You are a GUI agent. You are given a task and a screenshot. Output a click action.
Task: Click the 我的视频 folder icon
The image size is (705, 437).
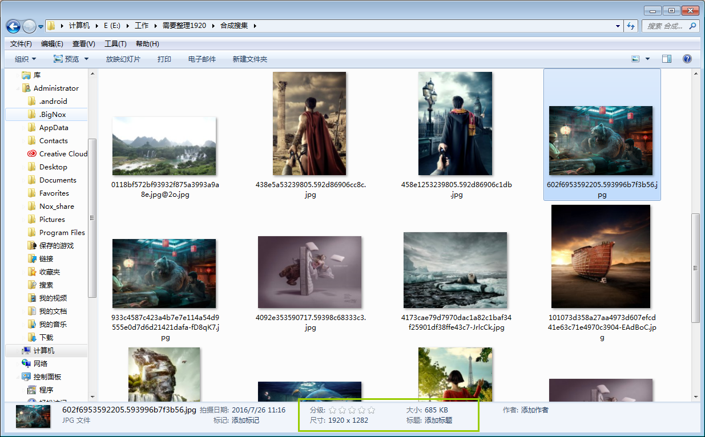pos(32,298)
